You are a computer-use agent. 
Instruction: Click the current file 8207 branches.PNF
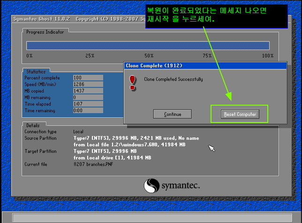(x=93, y=164)
